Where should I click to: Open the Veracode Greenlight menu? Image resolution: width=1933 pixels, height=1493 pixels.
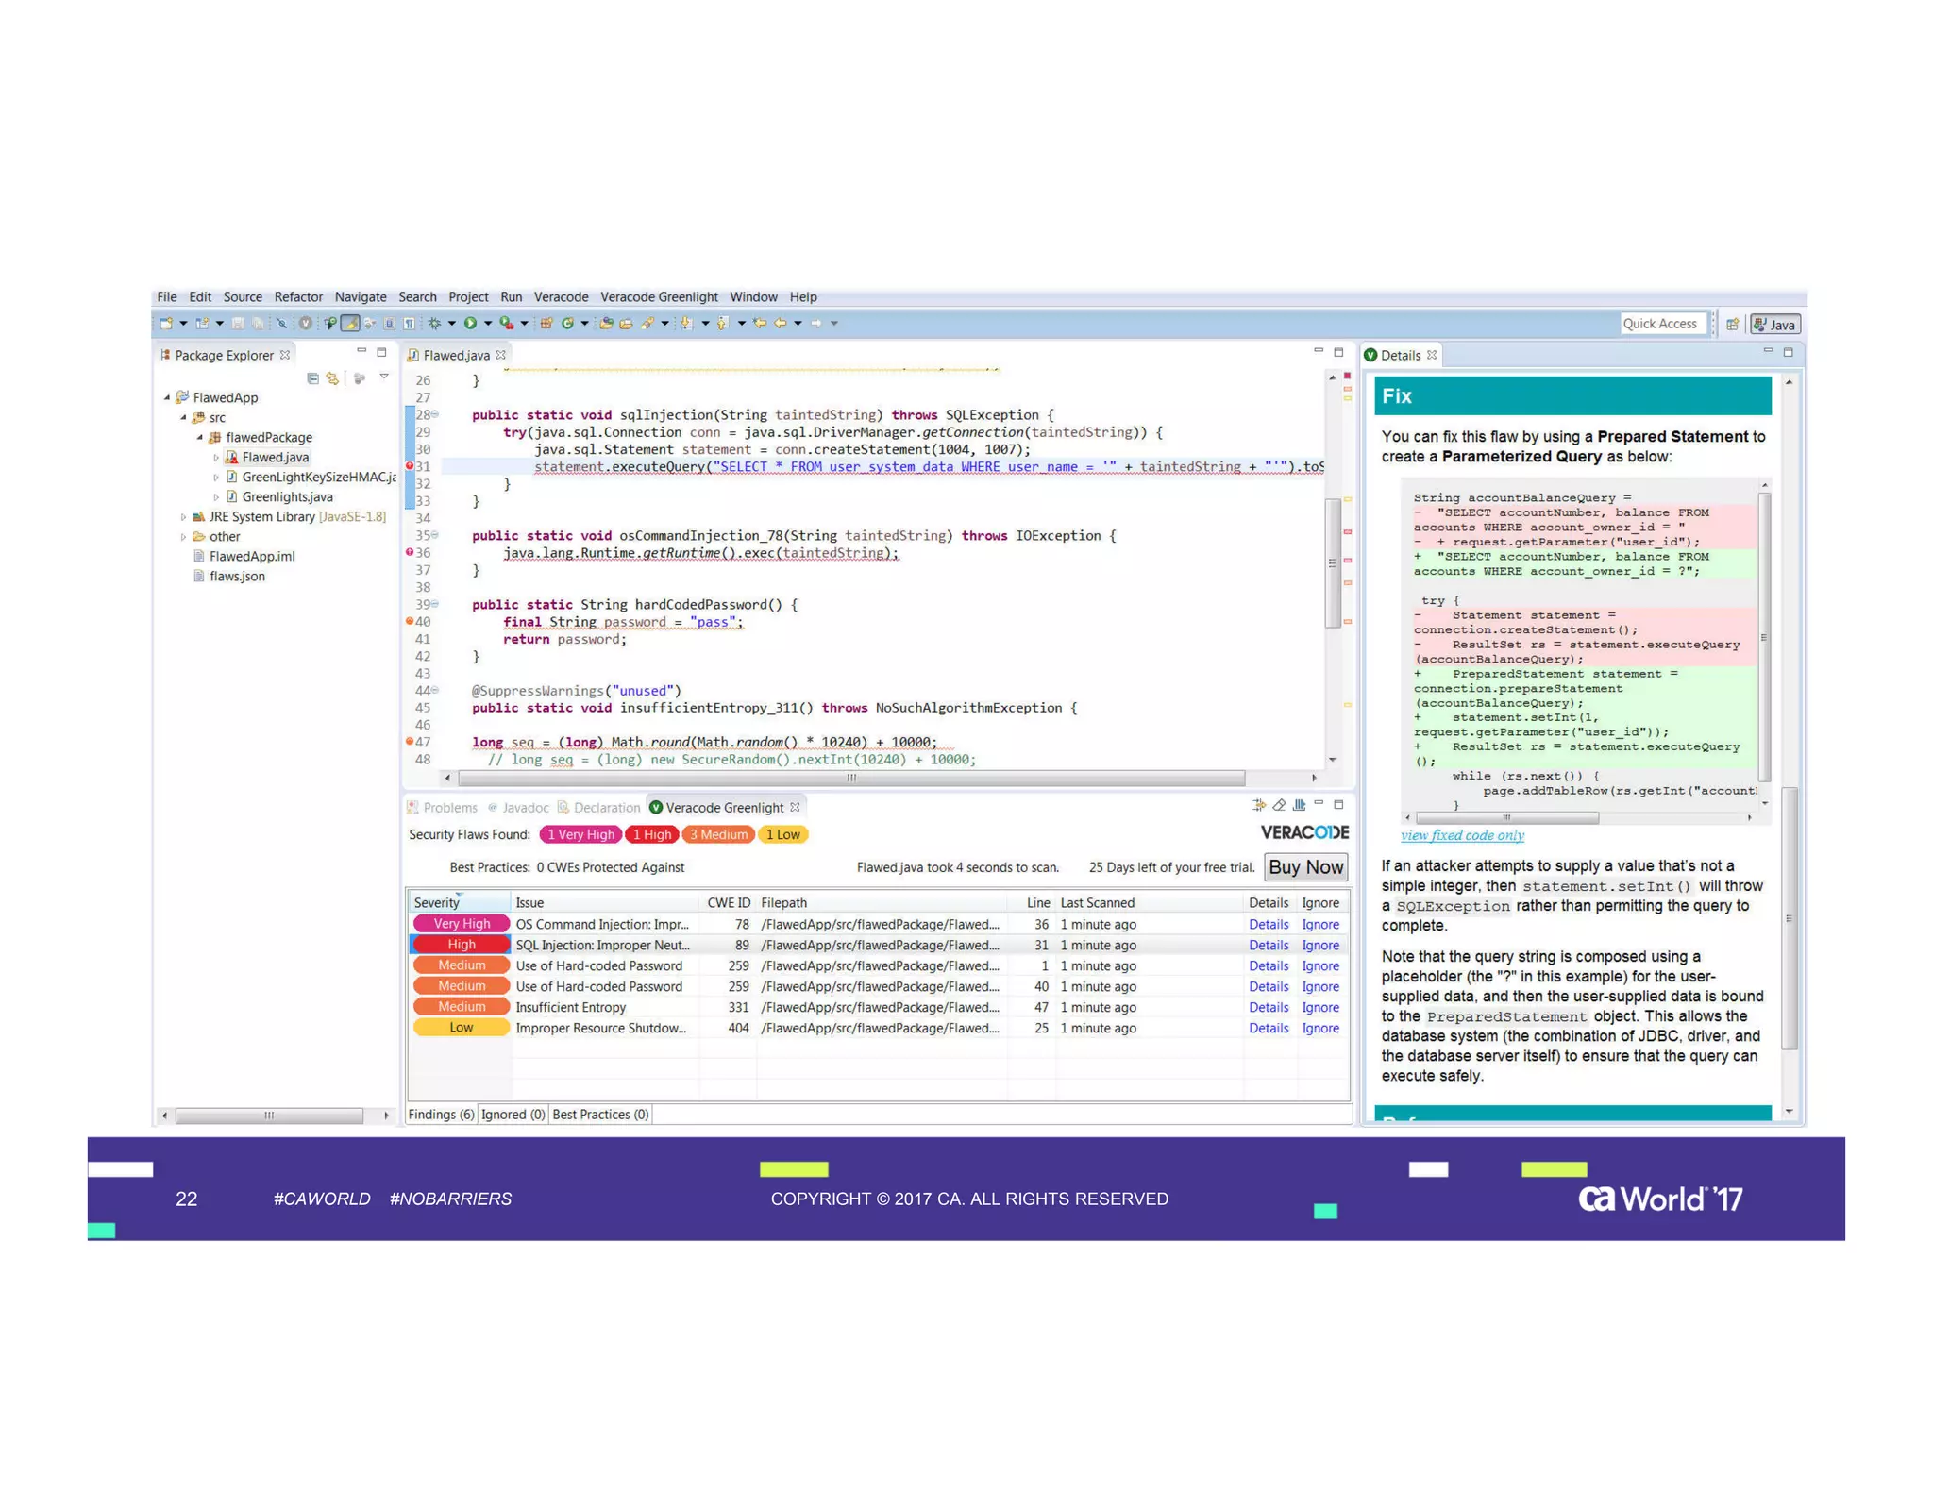pos(659,297)
